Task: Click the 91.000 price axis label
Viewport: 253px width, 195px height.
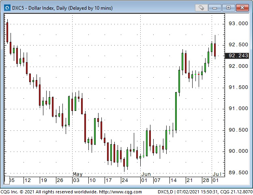Action: (238, 108)
